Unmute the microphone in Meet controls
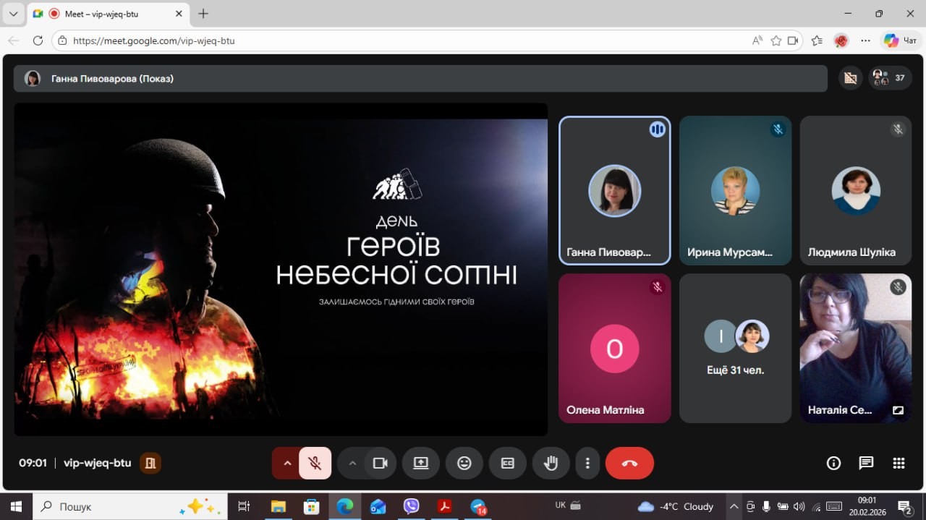This screenshot has width=926, height=520. (x=315, y=464)
